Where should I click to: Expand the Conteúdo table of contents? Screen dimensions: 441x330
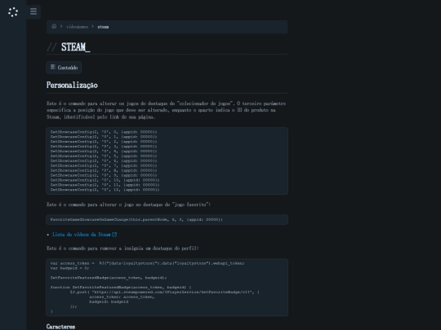(x=64, y=68)
